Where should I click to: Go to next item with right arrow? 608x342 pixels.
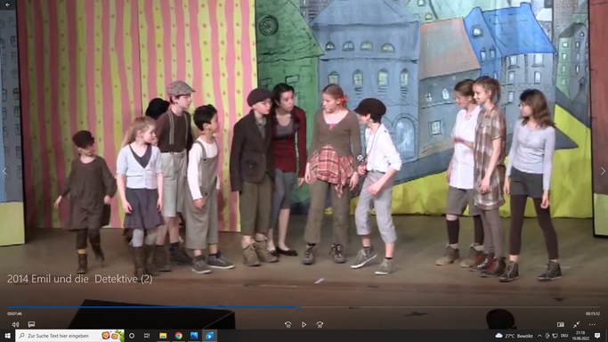603,171
